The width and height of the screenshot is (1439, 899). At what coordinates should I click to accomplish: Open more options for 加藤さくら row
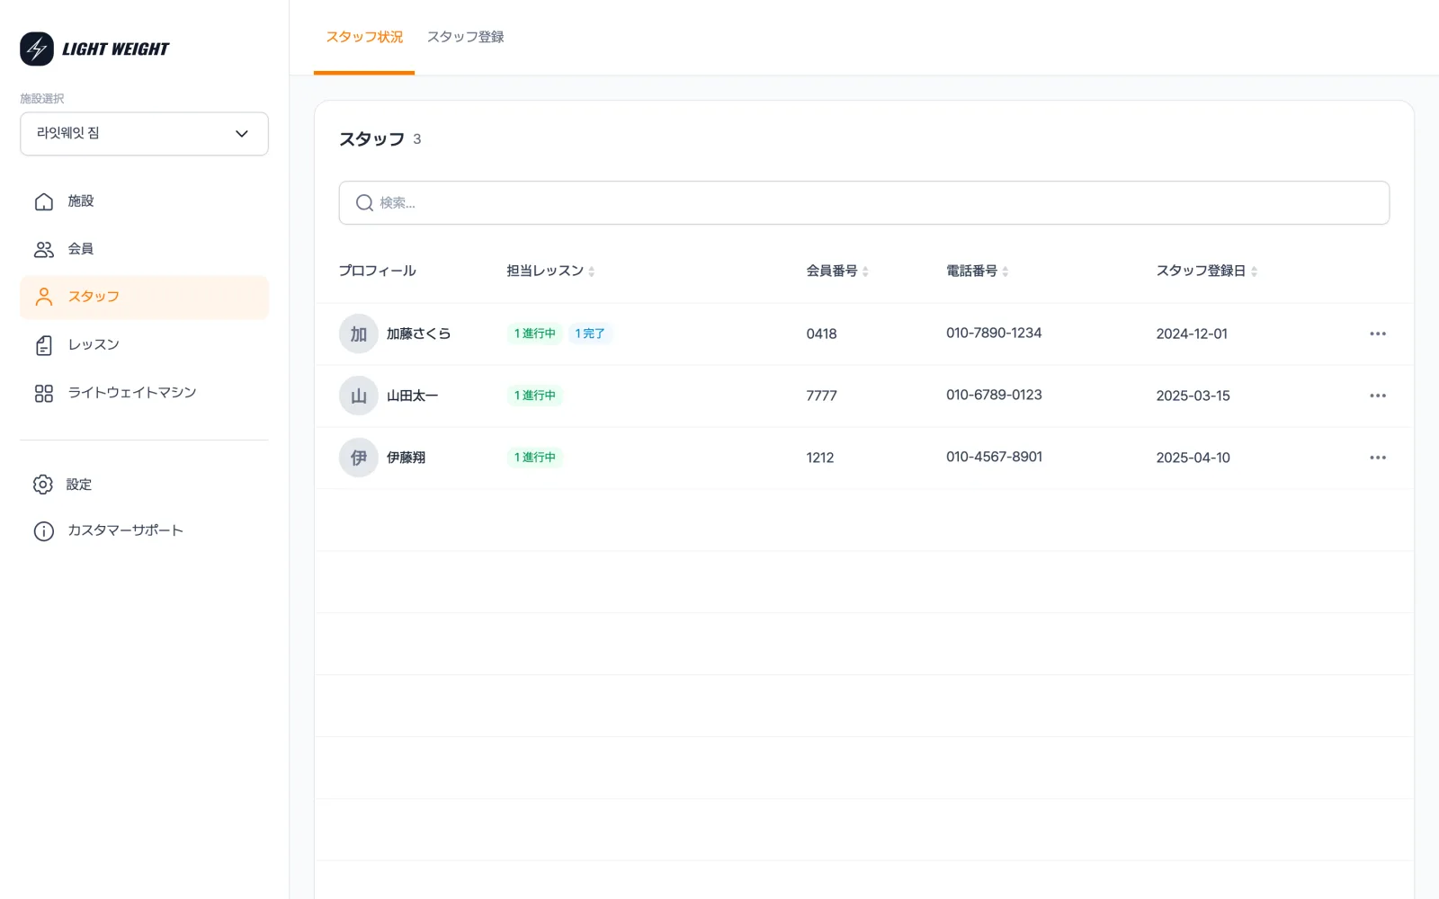[x=1378, y=334]
